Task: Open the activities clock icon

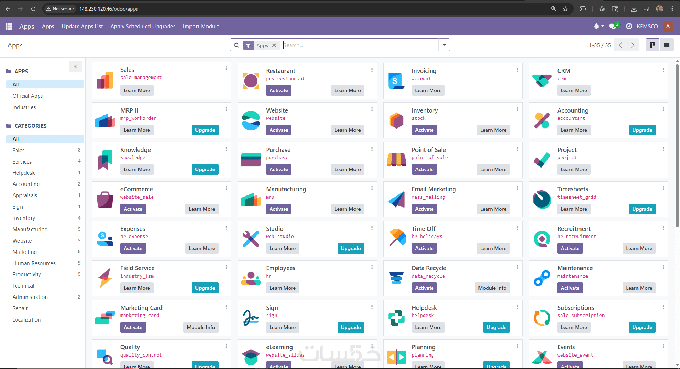Action: (629, 26)
